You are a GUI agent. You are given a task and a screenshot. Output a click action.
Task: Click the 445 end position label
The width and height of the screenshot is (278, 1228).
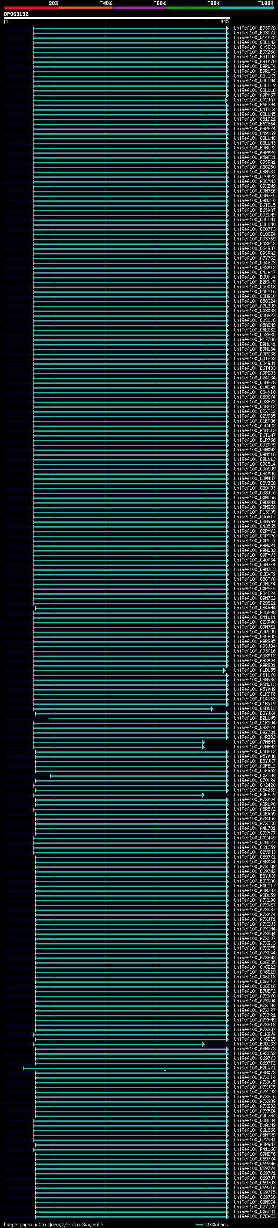[x=225, y=21]
